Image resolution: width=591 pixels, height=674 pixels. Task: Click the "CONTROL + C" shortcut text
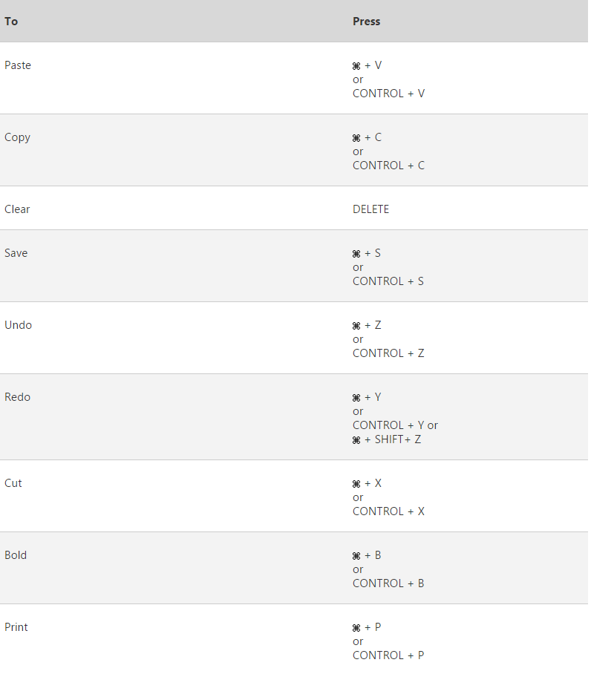pyautogui.click(x=388, y=166)
